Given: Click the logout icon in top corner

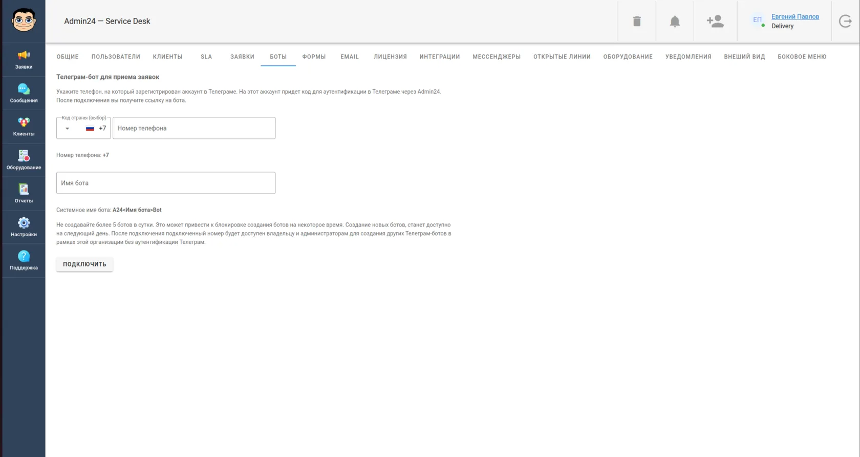Looking at the screenshot, I should [x=846, y=21].
